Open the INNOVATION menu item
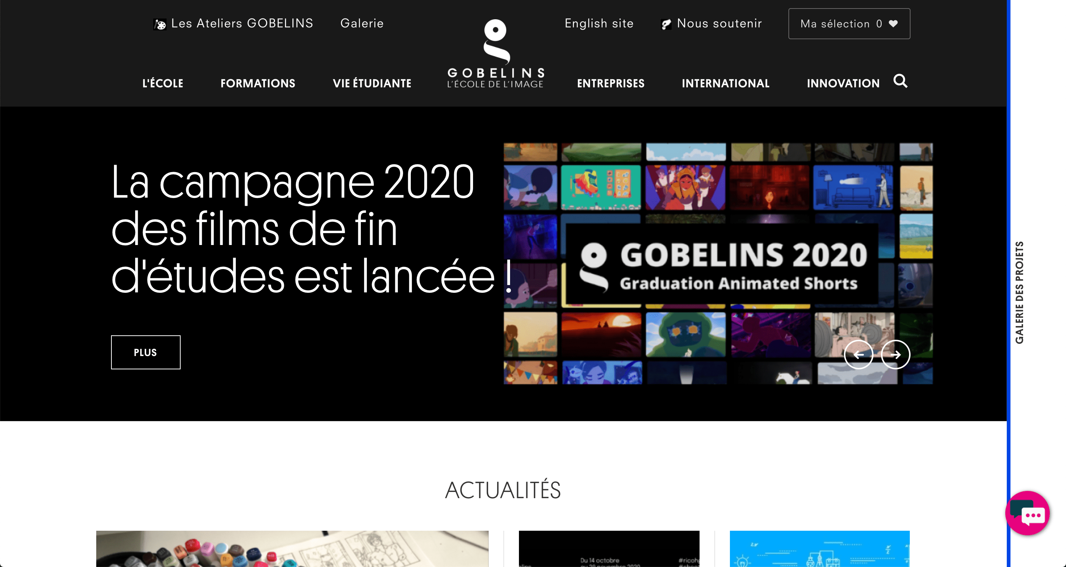The width and height of the screenshot is (1066, 567). click(x=843, y=84)
